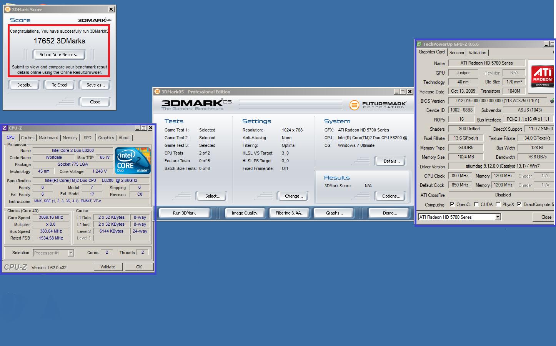
Task: Switch to the Graphics tab in CPU-Z
Action: [x=106, y=138]
